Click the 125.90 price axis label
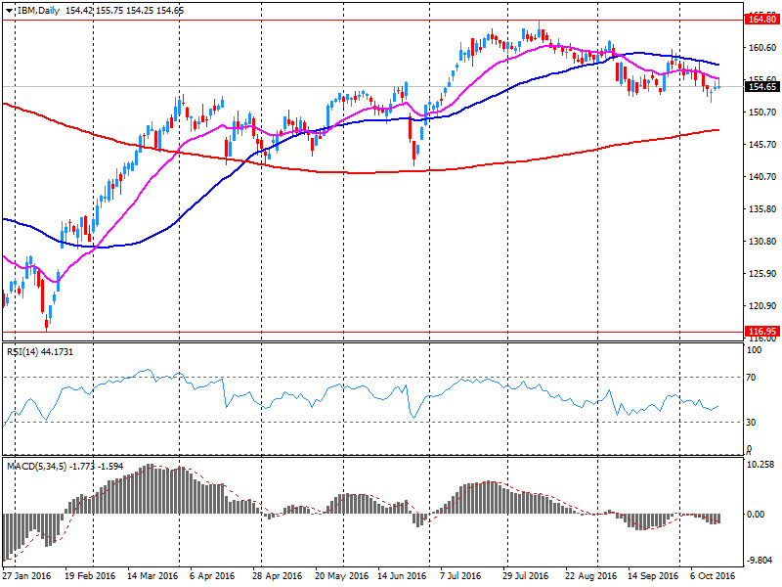The width and height of the screenshot is (782, 587). coord(762,274)
